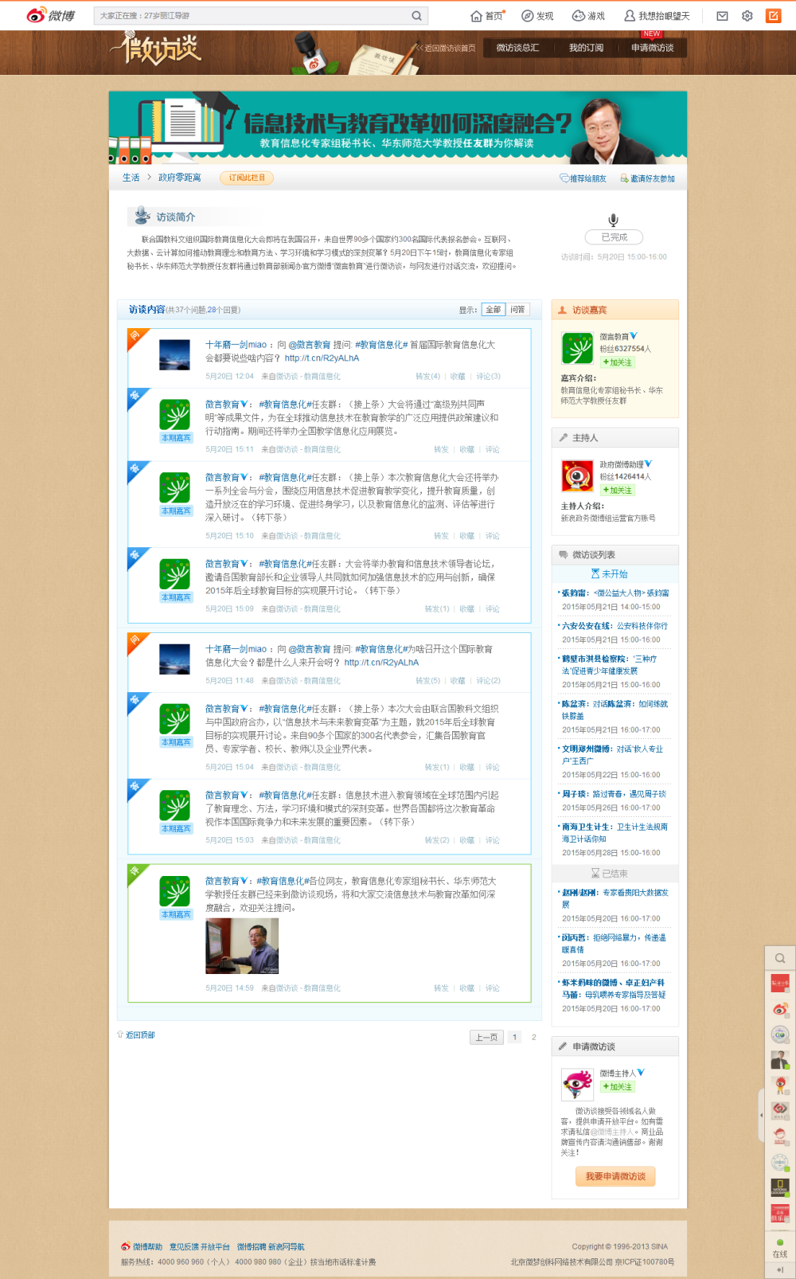Open search icon in floating chat sidebar

pyautogui.click(x=780, y=958)
